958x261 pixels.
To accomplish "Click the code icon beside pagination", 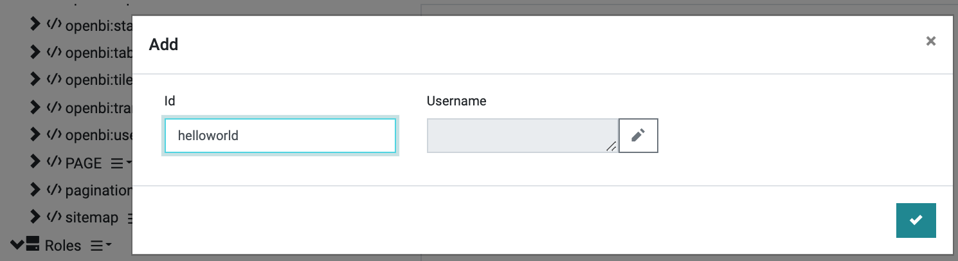I will click(53, 190).
